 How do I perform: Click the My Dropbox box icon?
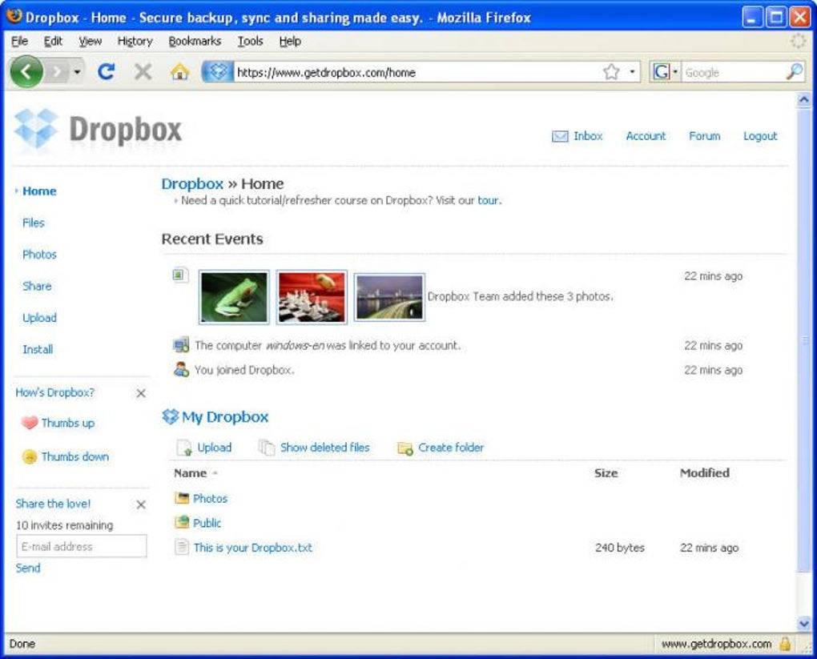point(171,416)
